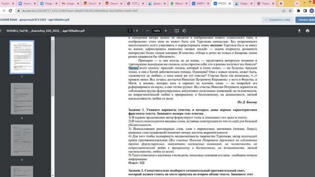Open the share page icon in address bar

click(x=283, y=11)
